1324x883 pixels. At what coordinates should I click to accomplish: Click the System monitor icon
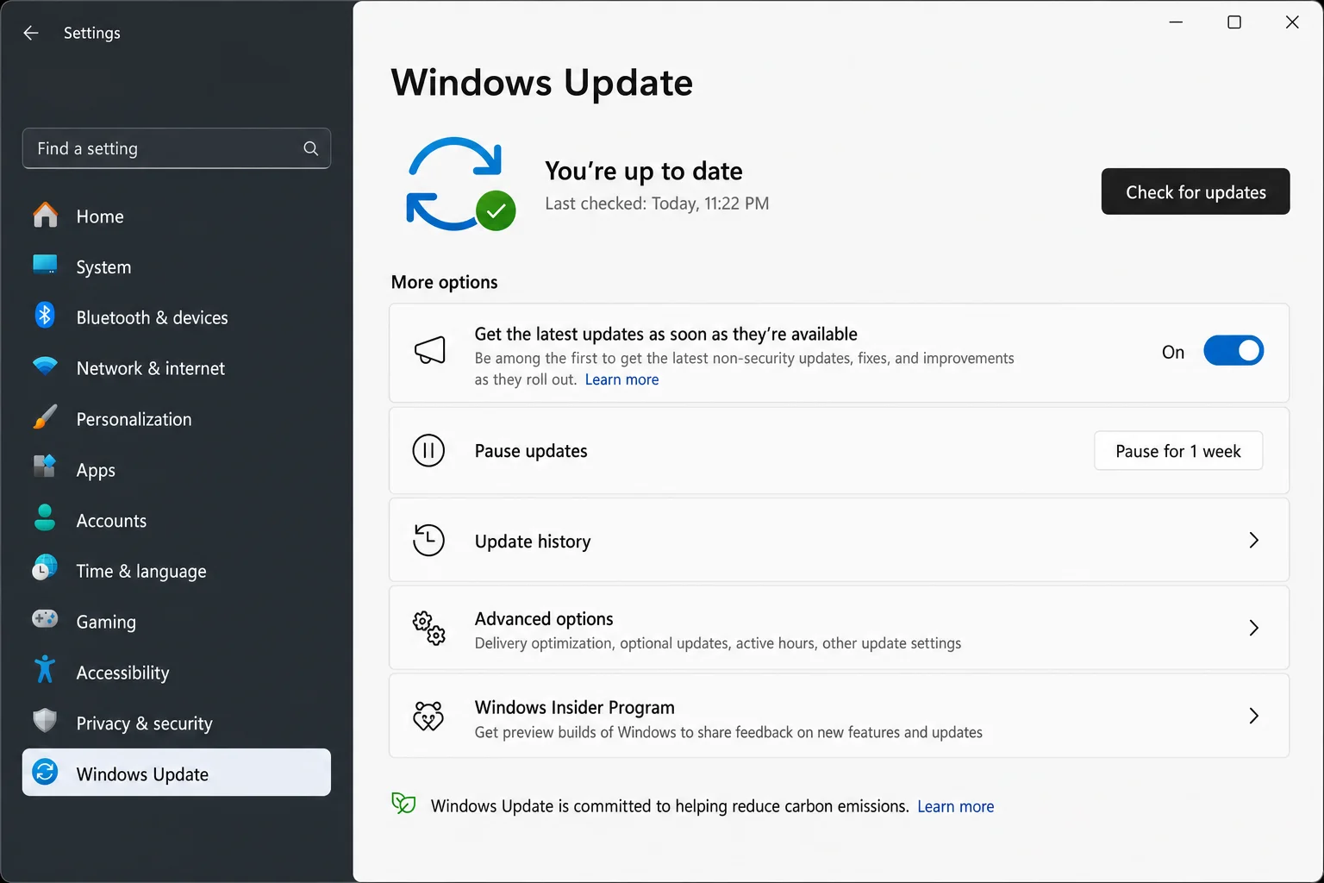pyautogui.click(x=45, y=265)
